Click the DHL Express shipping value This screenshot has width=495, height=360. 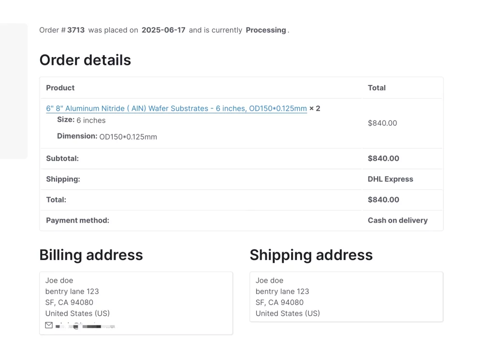pos(390,179)
